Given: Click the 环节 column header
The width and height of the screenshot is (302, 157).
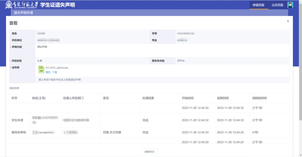Looking at the screenshot, I should point(15,98).
